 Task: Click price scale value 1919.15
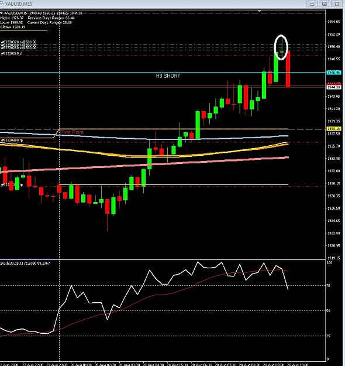pyautogui.click(x=333, y=258)
